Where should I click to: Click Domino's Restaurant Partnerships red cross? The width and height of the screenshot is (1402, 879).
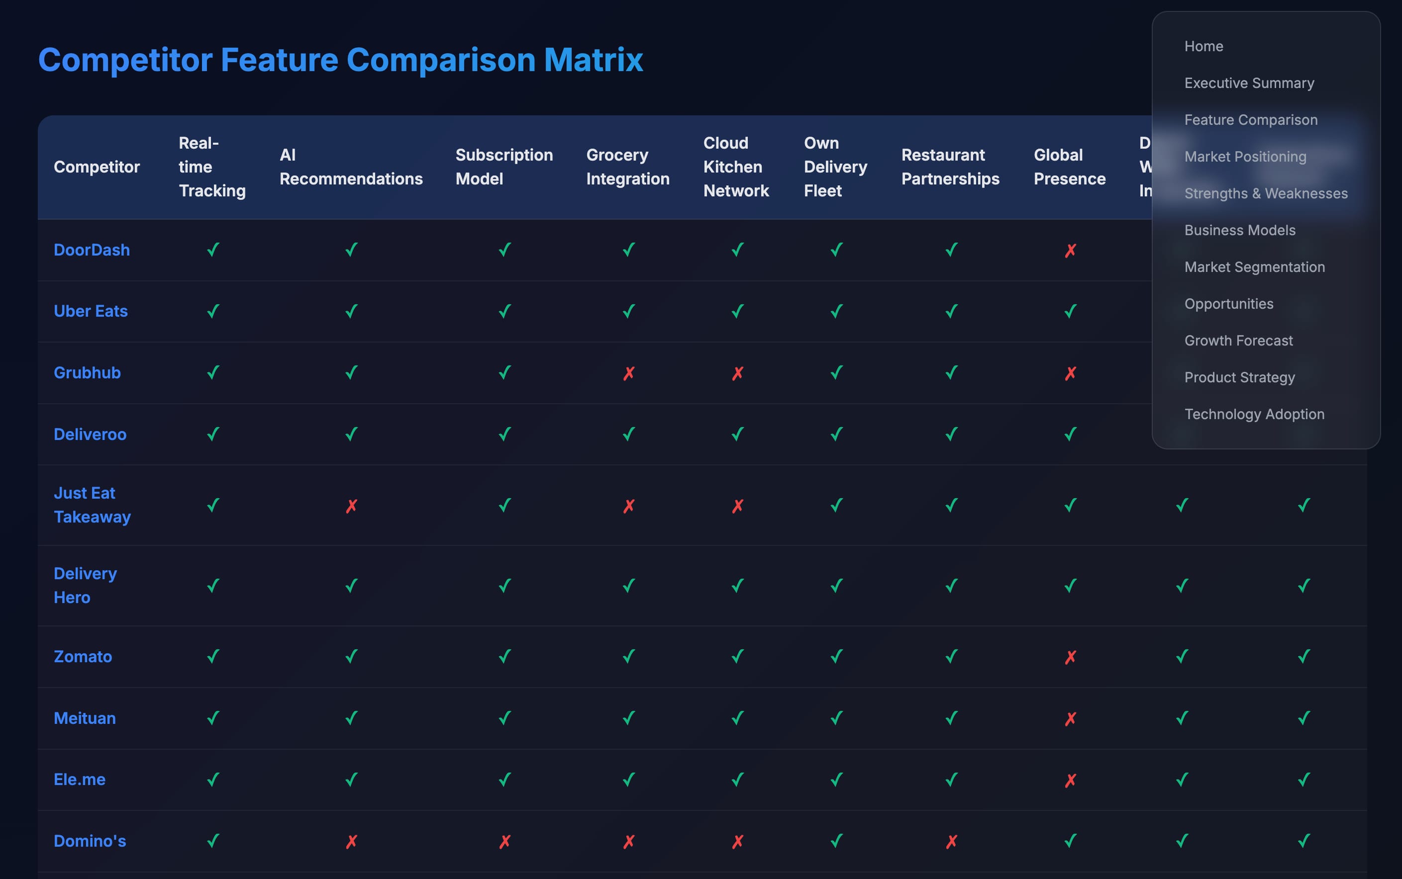tap(951, 842)
